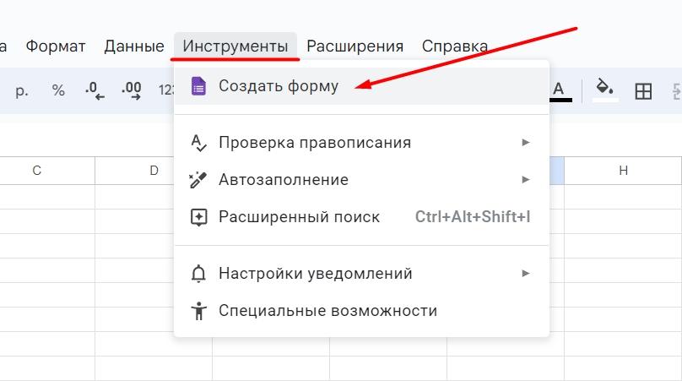Image resolution: width=682 pixels, height=381 pixels.
Task: Open the fill color paint bucket
Action: pyautogui.click(x=604, y=90)
